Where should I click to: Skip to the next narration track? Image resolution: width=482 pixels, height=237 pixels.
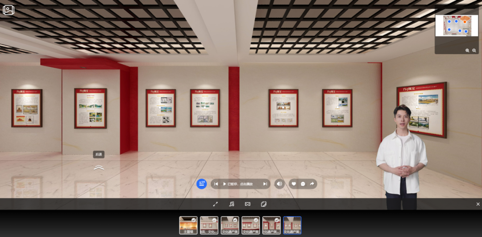pos(265,184)
